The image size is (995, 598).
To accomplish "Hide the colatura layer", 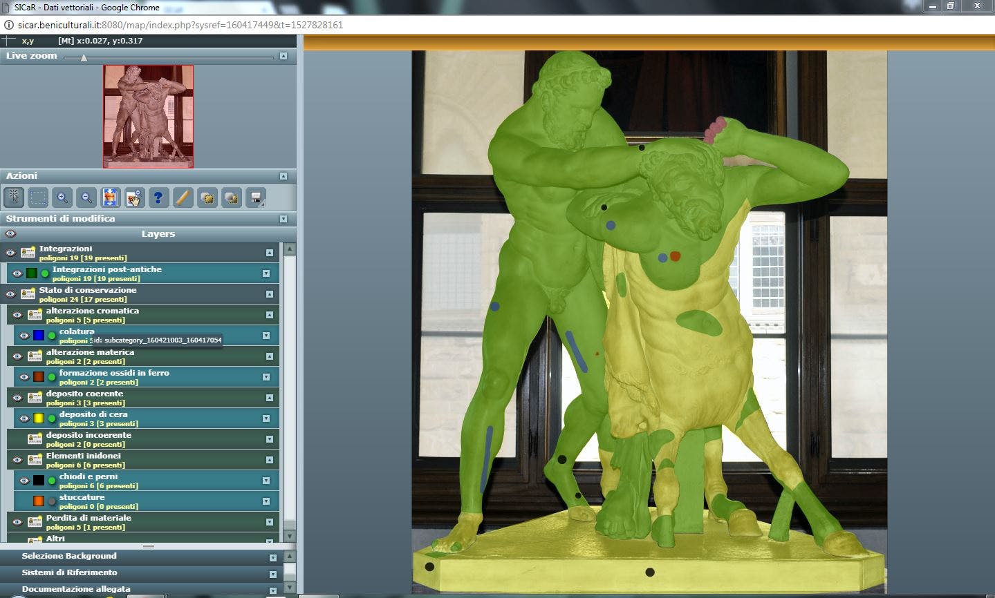I will [x=24, y=336].
